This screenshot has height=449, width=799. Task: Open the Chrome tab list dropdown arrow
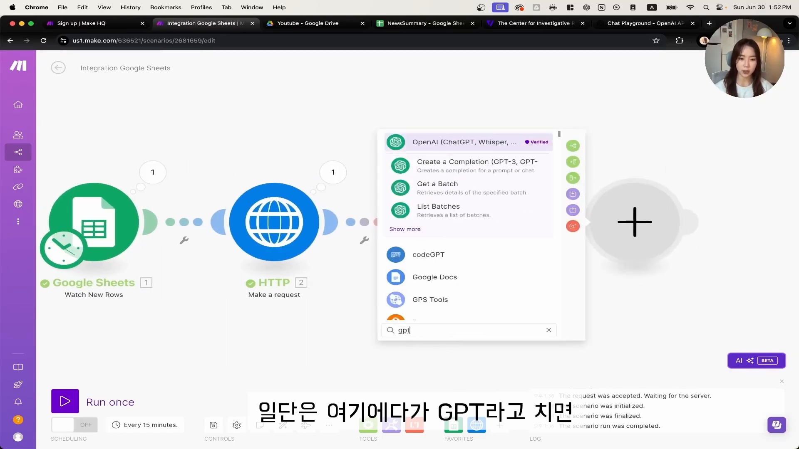pyautogui.click(x=789, y=23)
